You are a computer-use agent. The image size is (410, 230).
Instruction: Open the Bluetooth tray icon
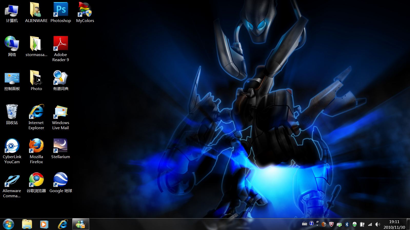tap(347, 224)
